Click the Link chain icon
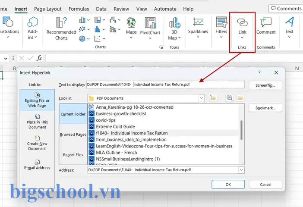303x207 pixels. click(242, 22)
